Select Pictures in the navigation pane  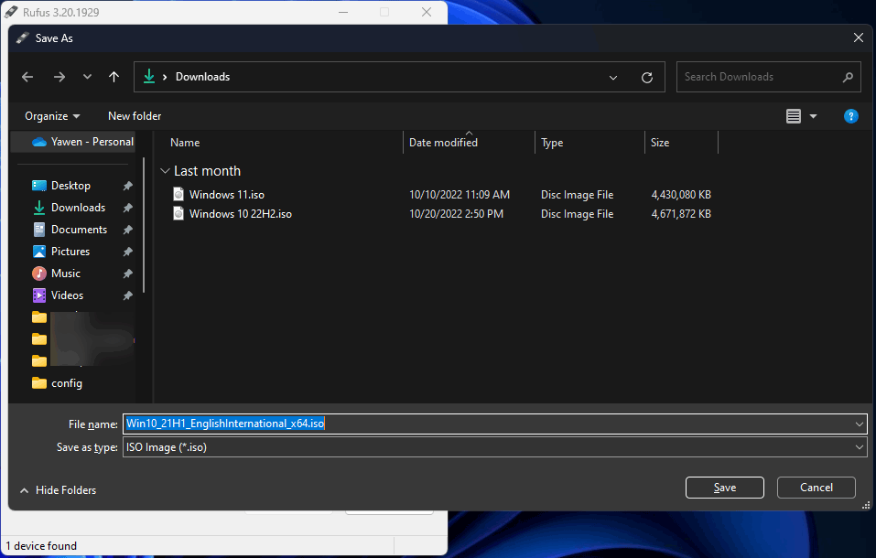click(x=70, y=251)
